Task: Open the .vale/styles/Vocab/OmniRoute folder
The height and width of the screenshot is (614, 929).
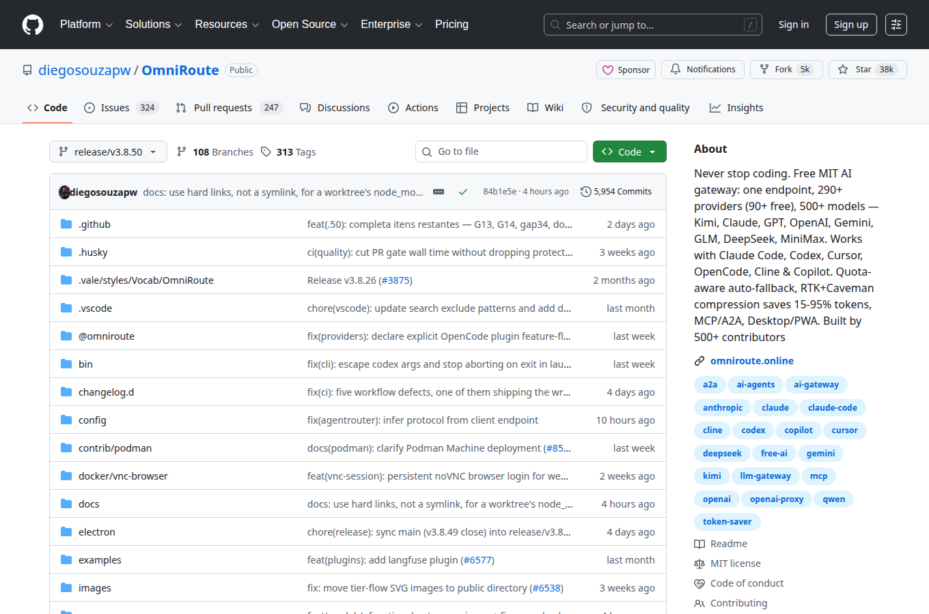Action: tap(145, 280)
